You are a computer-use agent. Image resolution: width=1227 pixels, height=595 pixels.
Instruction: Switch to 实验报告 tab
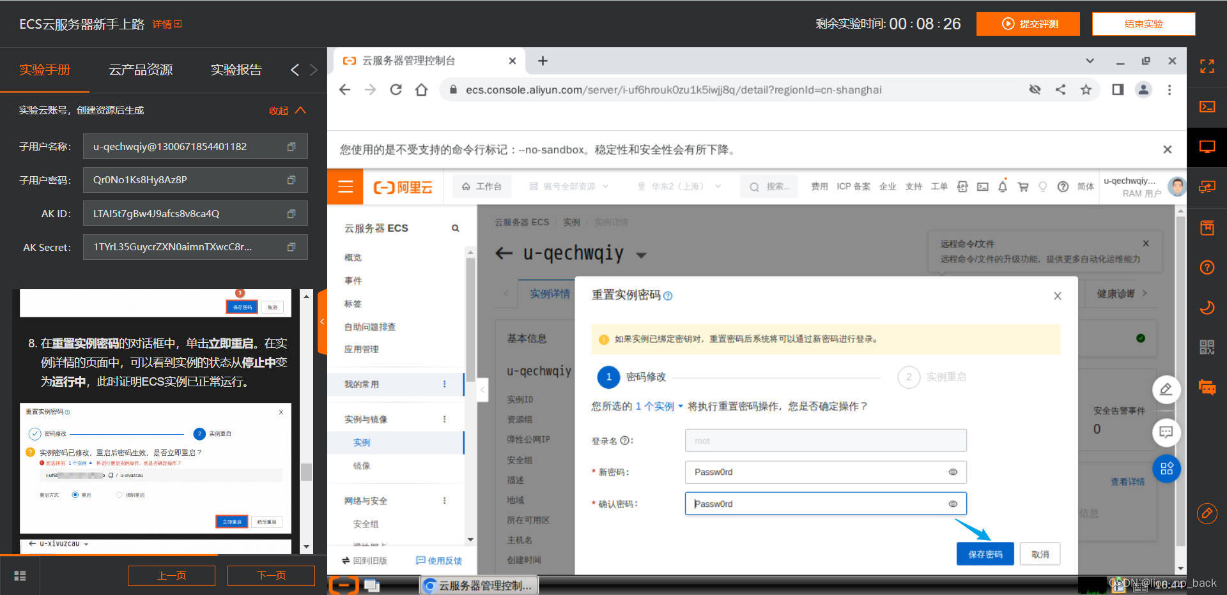click(x=236, y=70)
